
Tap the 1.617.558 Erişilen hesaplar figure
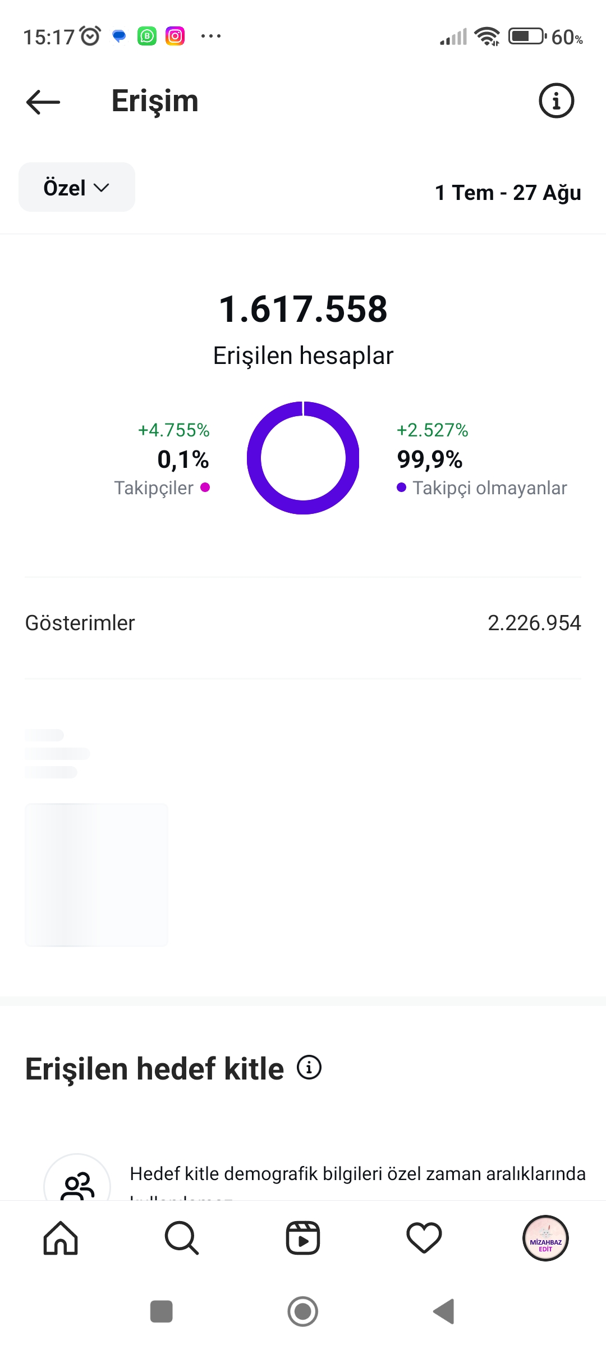click(x=303, y=329)
